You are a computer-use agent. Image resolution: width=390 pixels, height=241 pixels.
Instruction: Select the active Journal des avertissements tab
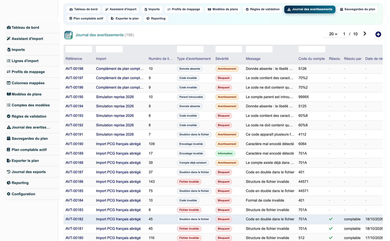pyautogui.click(x=310, y=9)
